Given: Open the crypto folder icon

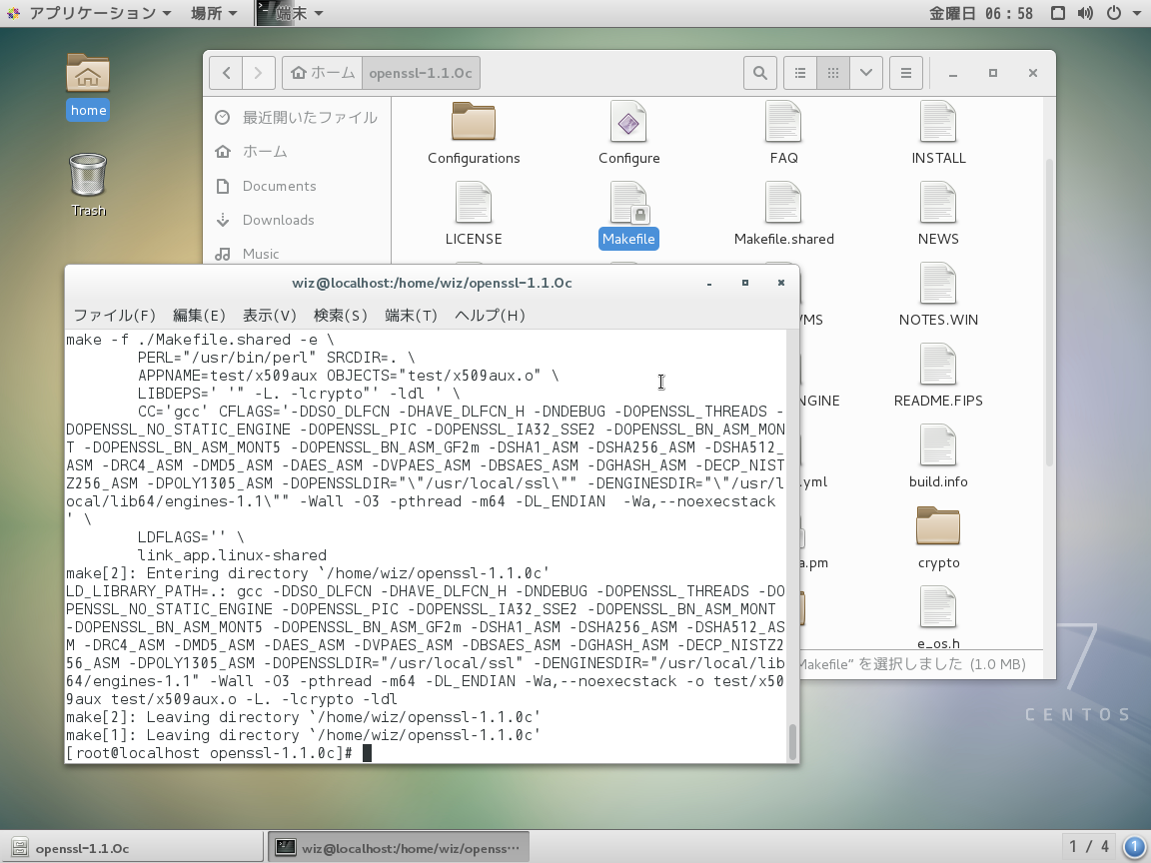Looking at the screenshot, I should (938, 525).
